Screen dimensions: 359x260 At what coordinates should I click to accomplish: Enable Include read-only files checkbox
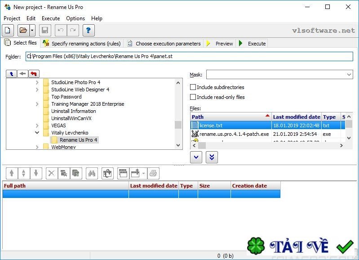[193, 97]
